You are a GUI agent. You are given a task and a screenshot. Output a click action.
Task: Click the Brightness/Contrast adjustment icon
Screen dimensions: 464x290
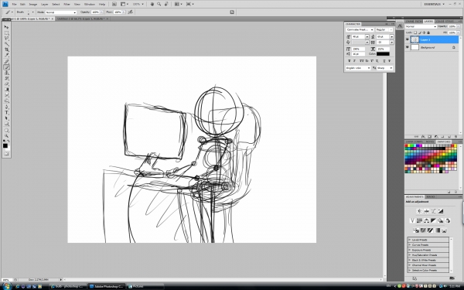tap(419, 211)
